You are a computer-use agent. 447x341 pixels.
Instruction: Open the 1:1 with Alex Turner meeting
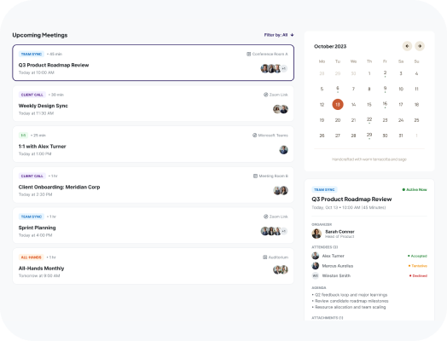click(153, 144)
